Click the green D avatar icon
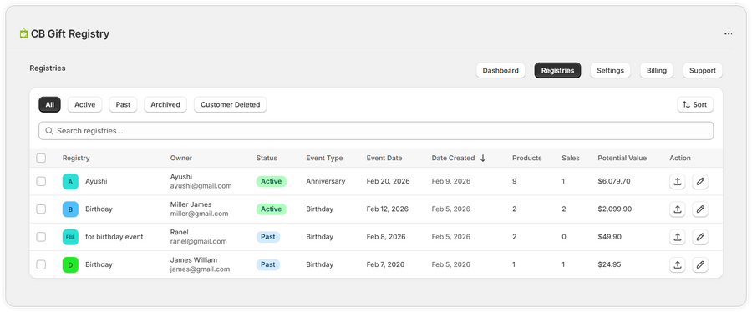The image size is (752, 312). [70, 264]
